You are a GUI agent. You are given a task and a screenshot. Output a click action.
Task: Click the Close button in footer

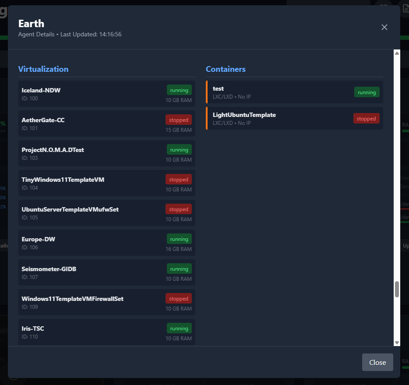click(377, 362)
